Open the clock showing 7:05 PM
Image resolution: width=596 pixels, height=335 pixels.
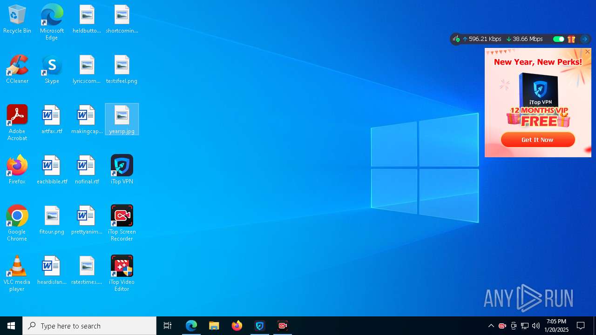[x=556, y=326]
